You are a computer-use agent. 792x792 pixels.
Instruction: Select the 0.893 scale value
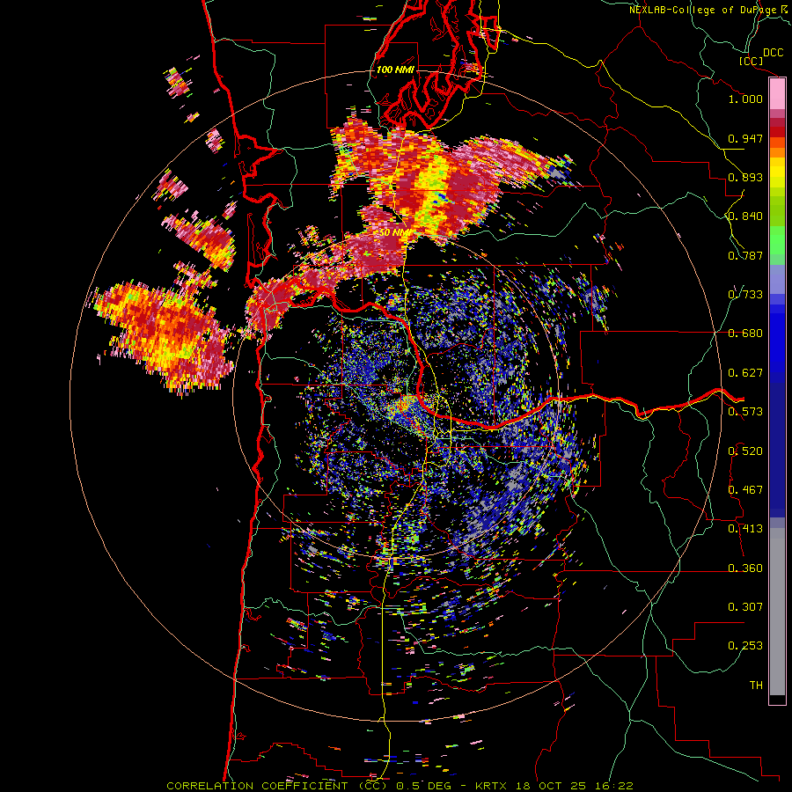coord(745,177)
